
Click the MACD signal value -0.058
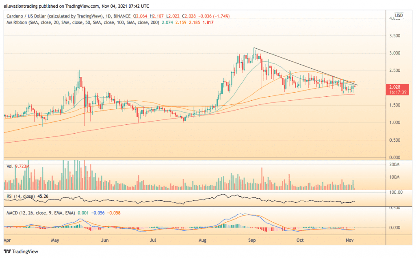114,213
